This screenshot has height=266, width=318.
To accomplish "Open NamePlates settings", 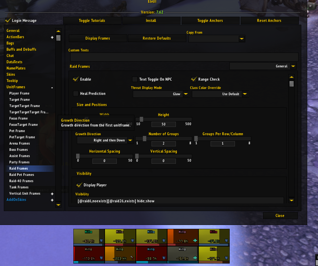I will (x=16, y=68).
